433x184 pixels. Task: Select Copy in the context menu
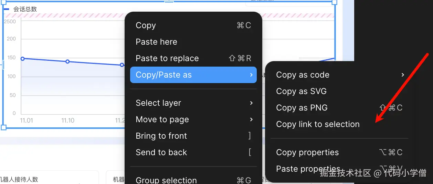146,25
